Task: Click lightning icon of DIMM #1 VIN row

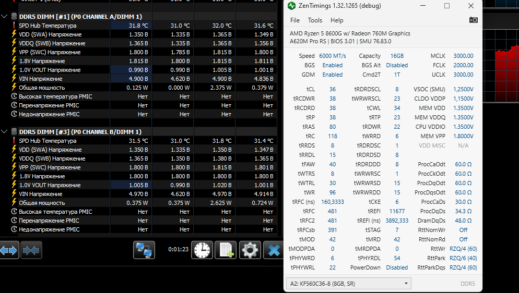Action: click(14, 79)
